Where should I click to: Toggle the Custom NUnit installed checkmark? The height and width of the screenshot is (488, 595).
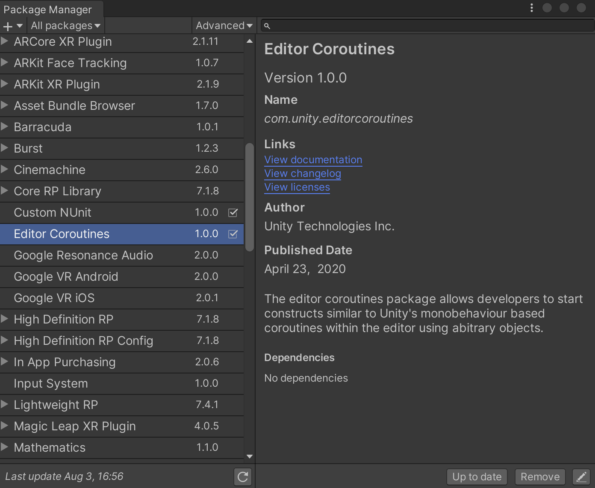click(233, 213)
